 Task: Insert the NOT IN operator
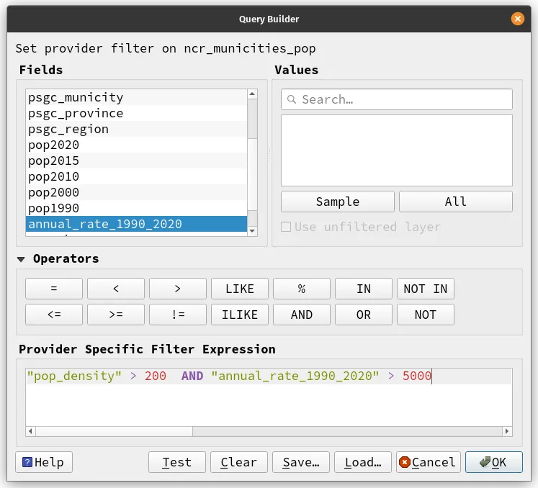[425, 289]
